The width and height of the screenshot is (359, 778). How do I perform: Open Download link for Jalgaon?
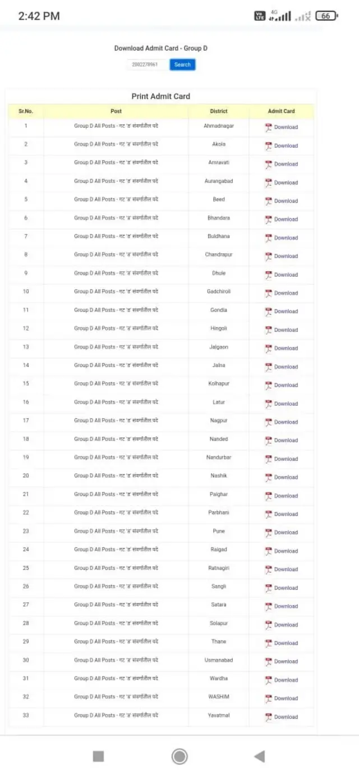click(286, 349)
